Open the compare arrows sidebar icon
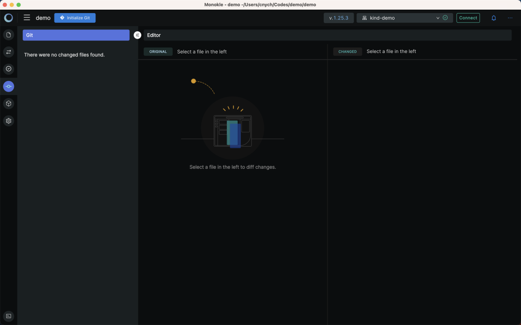Image resolution: width=521 pixels, height=325 pixels. click(9, 52)
